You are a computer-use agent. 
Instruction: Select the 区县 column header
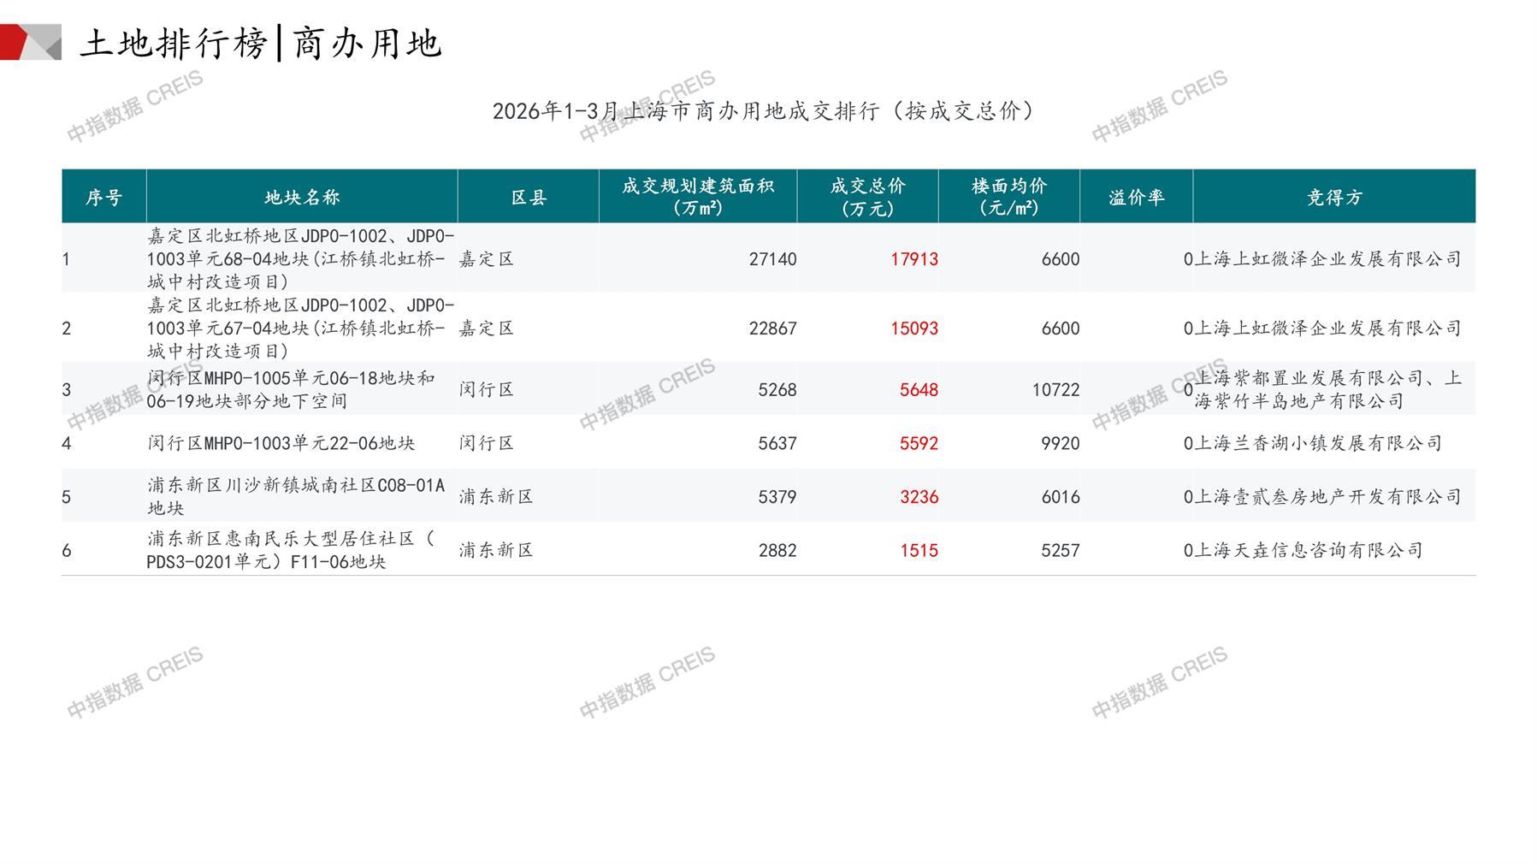[x=528, y=198]
